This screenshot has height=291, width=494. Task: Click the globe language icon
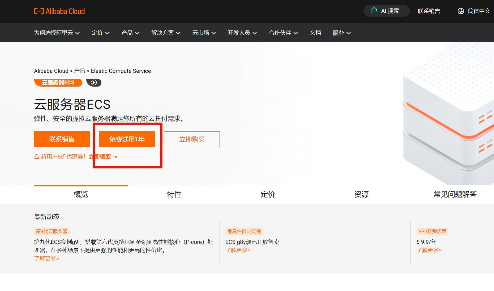(x=461, y=11)
